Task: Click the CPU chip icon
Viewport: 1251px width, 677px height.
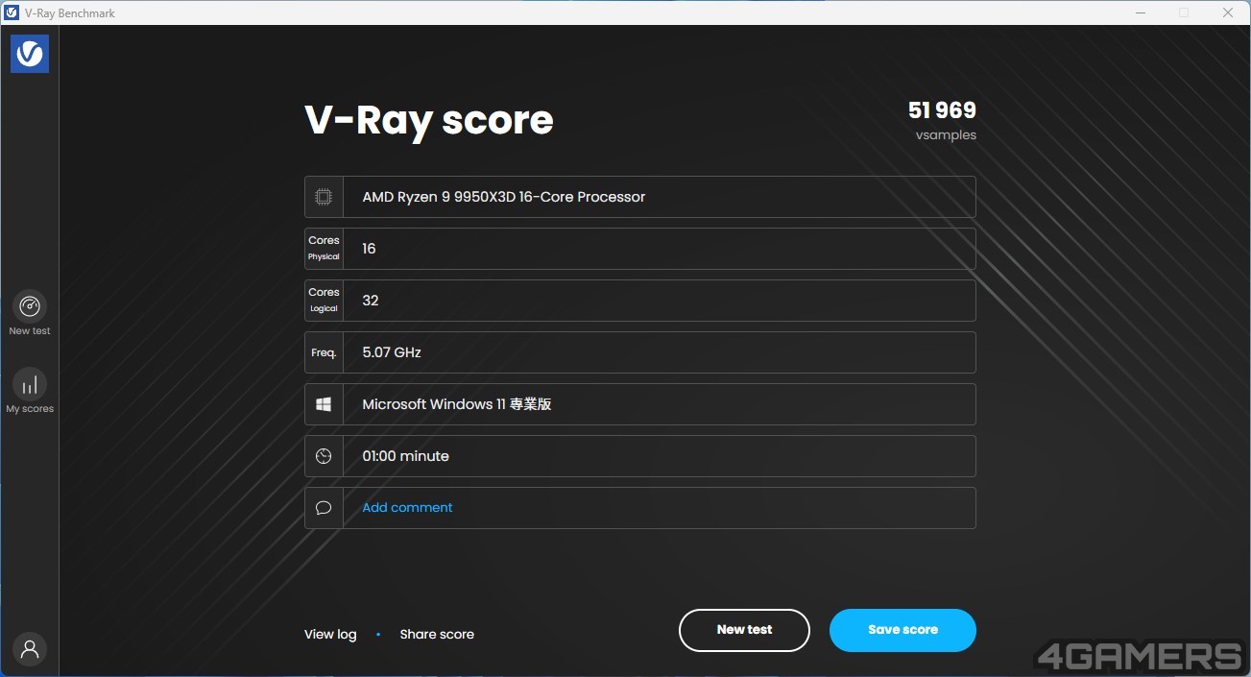Action: [324, 197]
